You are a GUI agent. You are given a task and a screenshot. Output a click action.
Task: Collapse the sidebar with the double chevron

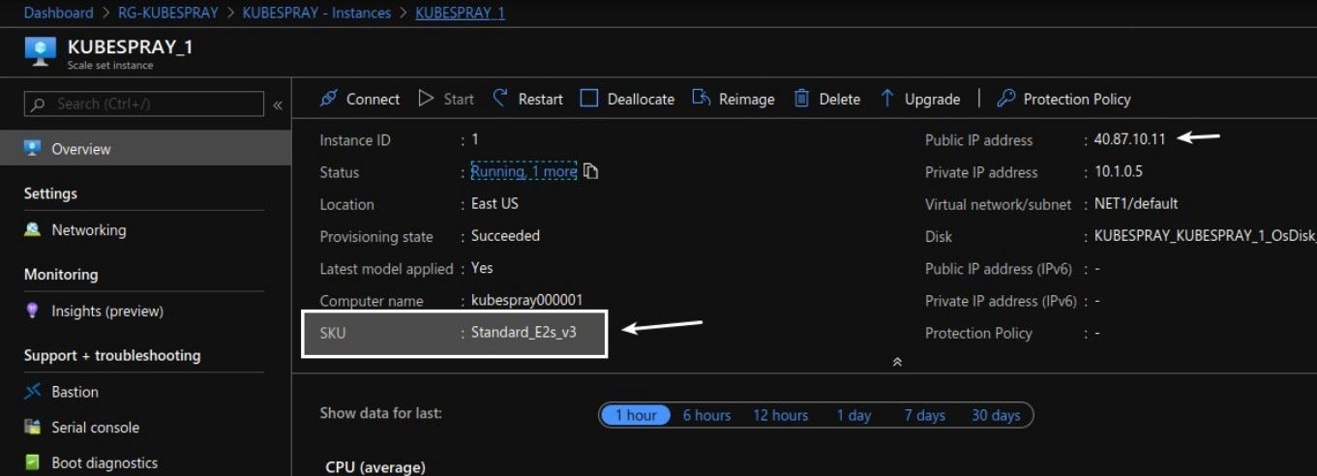pos(278,104)
